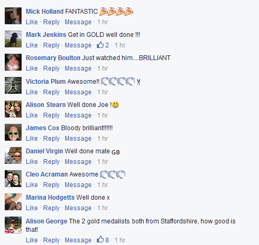This screenshot has height=245, width=259.
Task: Message Cleo Acraman from her comment
Action: pyautogui.click(x=78, y=185)
